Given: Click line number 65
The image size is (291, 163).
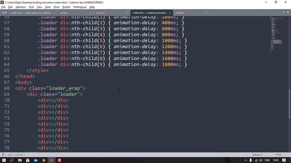Looking at the screenshot, I should (7, 71).
